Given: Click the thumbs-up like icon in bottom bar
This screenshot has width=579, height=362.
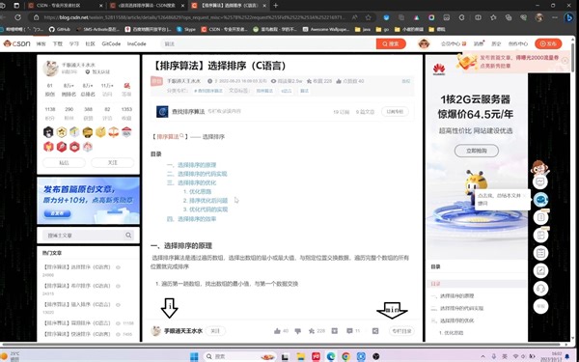Looking at the screenshot, I should pos(277,331).
